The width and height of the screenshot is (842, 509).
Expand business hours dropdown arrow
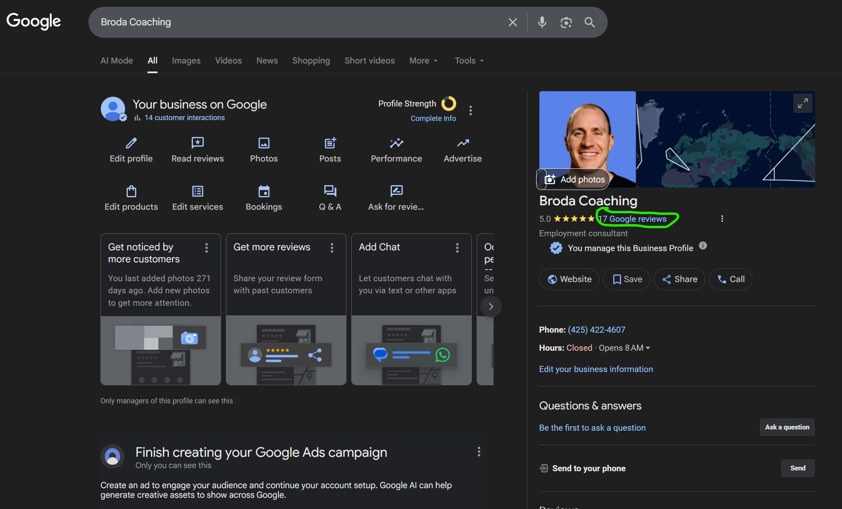[x=648, y=348]
